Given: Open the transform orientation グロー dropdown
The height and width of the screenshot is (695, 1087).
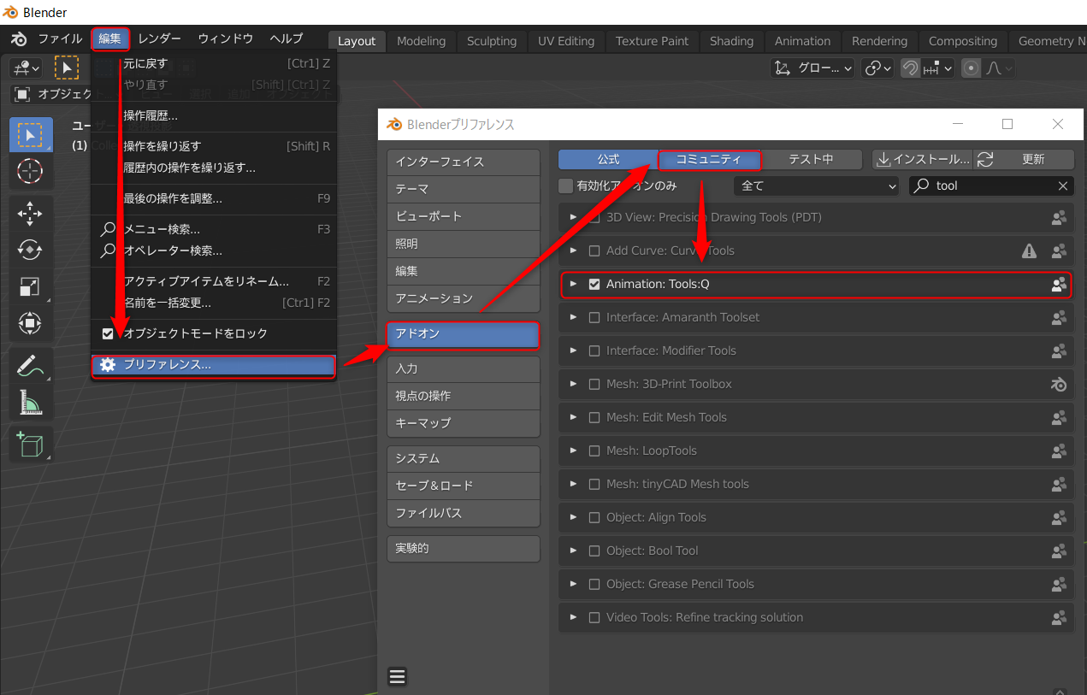Looking at the screenshot, I should (x=812, y=68).
